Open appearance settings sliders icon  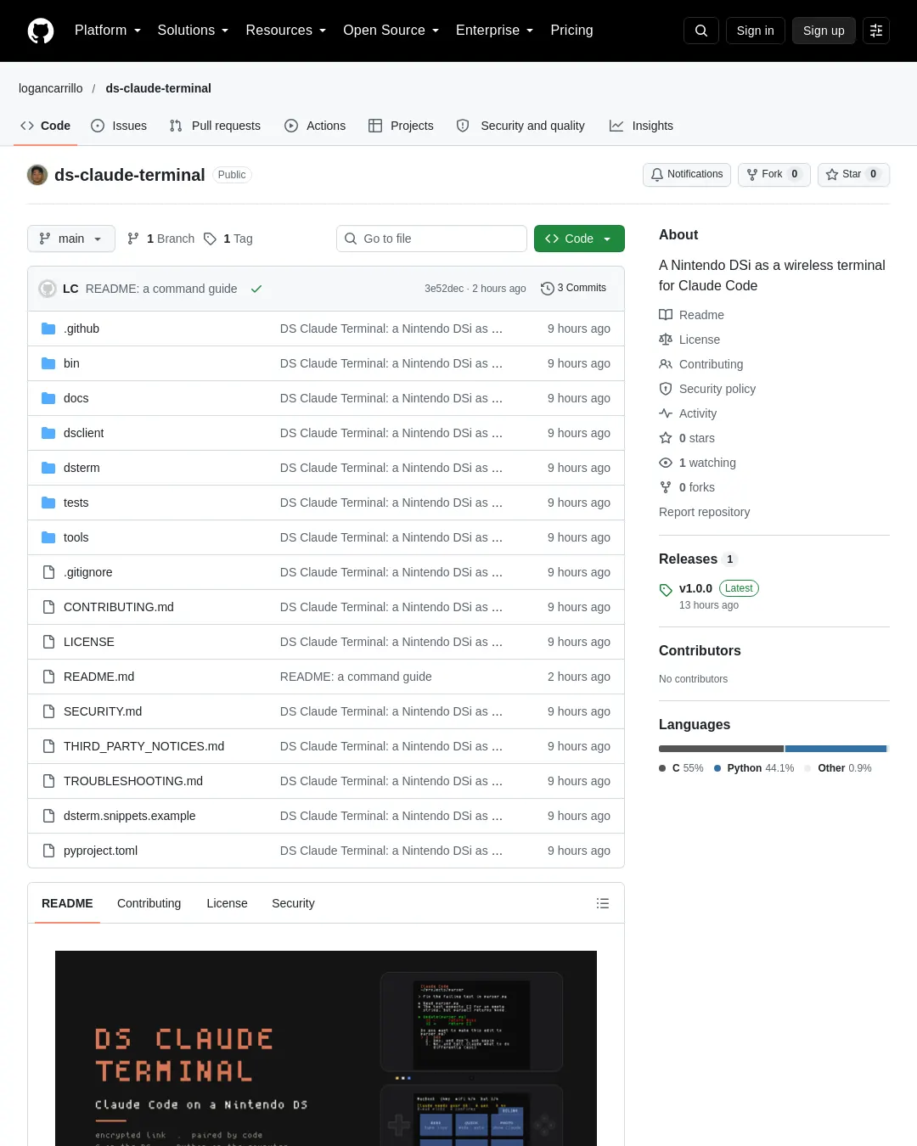tap(876, 31)
